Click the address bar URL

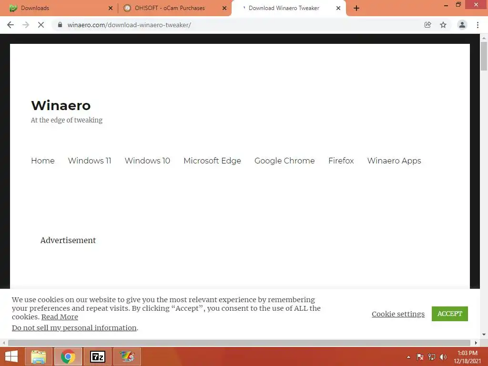[129, 25]
